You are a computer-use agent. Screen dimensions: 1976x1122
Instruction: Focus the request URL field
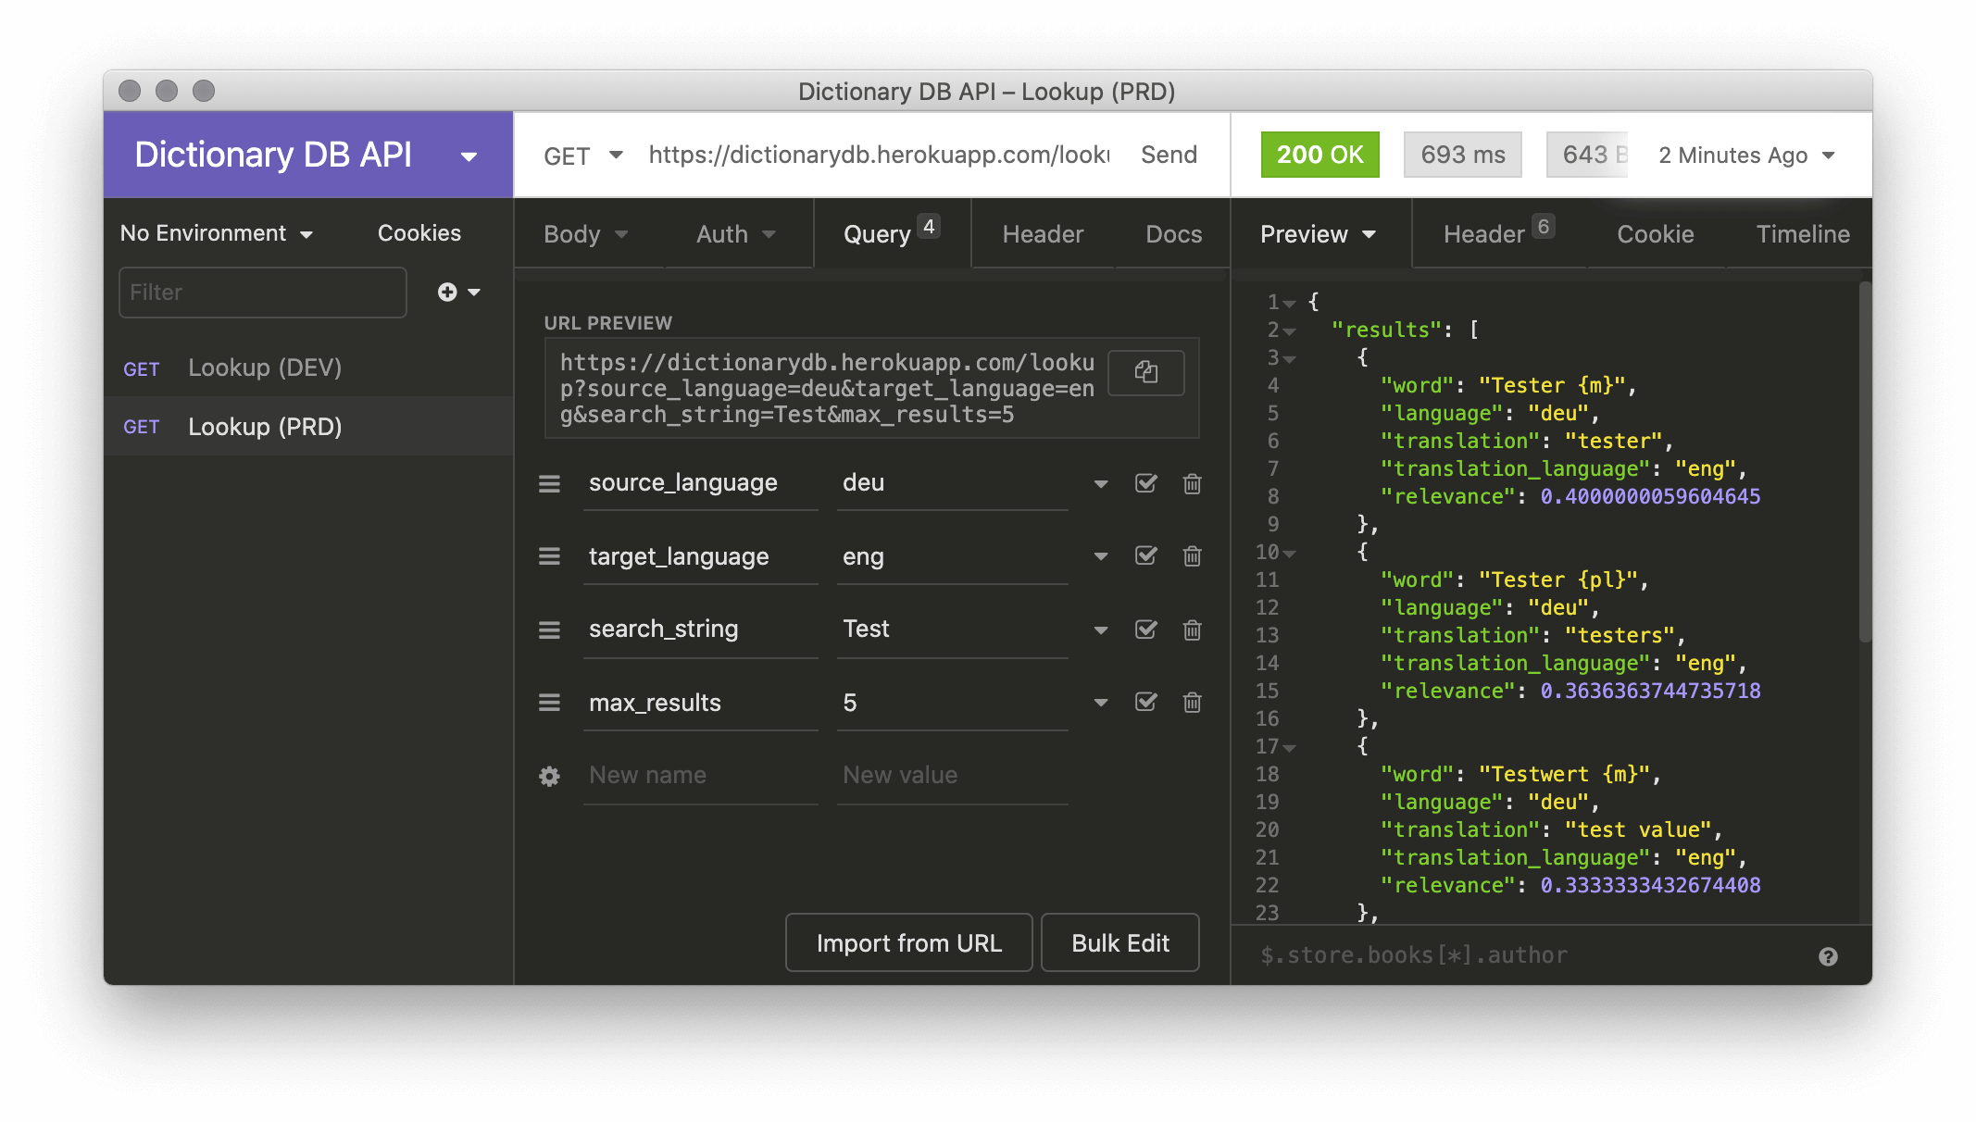(878, 155)
